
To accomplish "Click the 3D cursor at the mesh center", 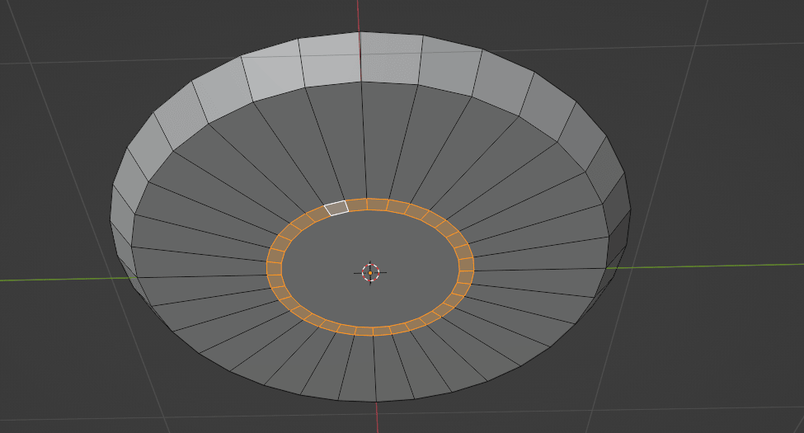I will (370, 272).
